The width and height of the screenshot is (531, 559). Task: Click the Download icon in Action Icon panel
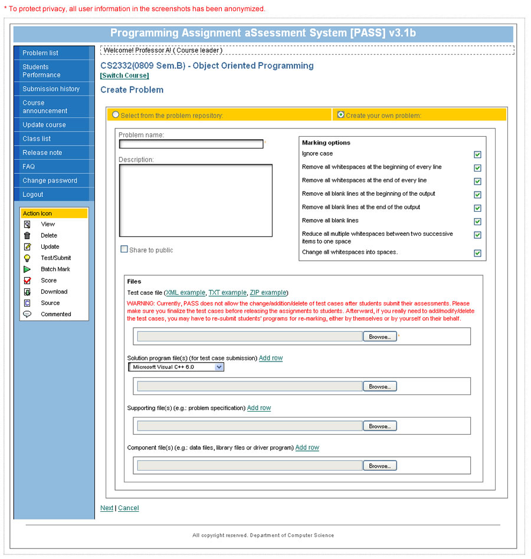[x=27, y=291]
